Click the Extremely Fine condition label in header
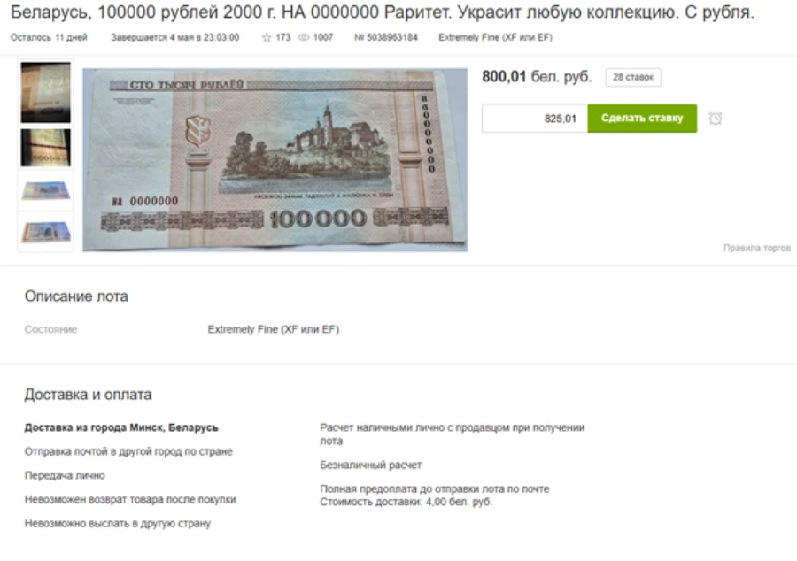 (496, 37)
